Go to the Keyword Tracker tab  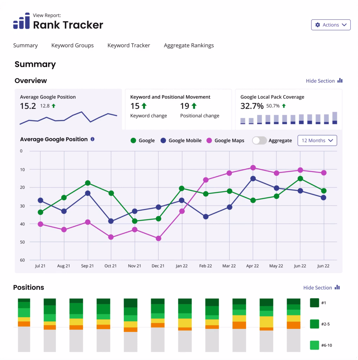tap(129, 45)
